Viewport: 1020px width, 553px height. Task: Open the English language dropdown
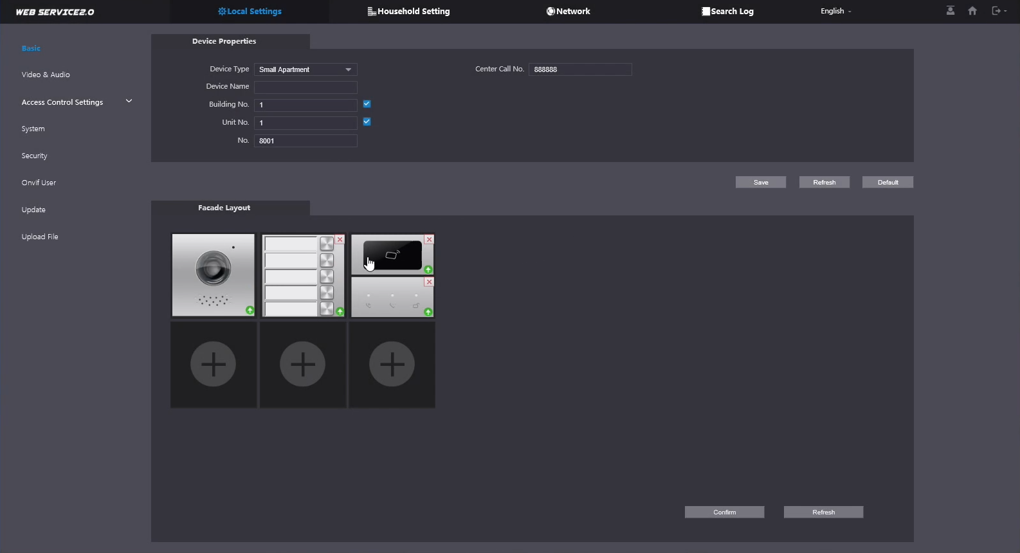(835, 12)
